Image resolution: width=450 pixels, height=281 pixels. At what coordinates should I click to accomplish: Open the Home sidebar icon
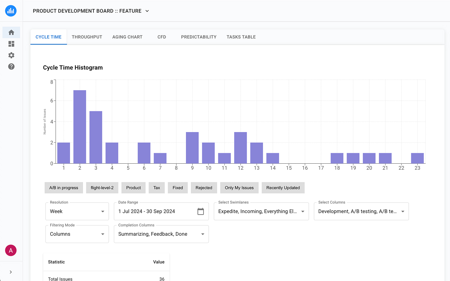[x=11, y=32]
